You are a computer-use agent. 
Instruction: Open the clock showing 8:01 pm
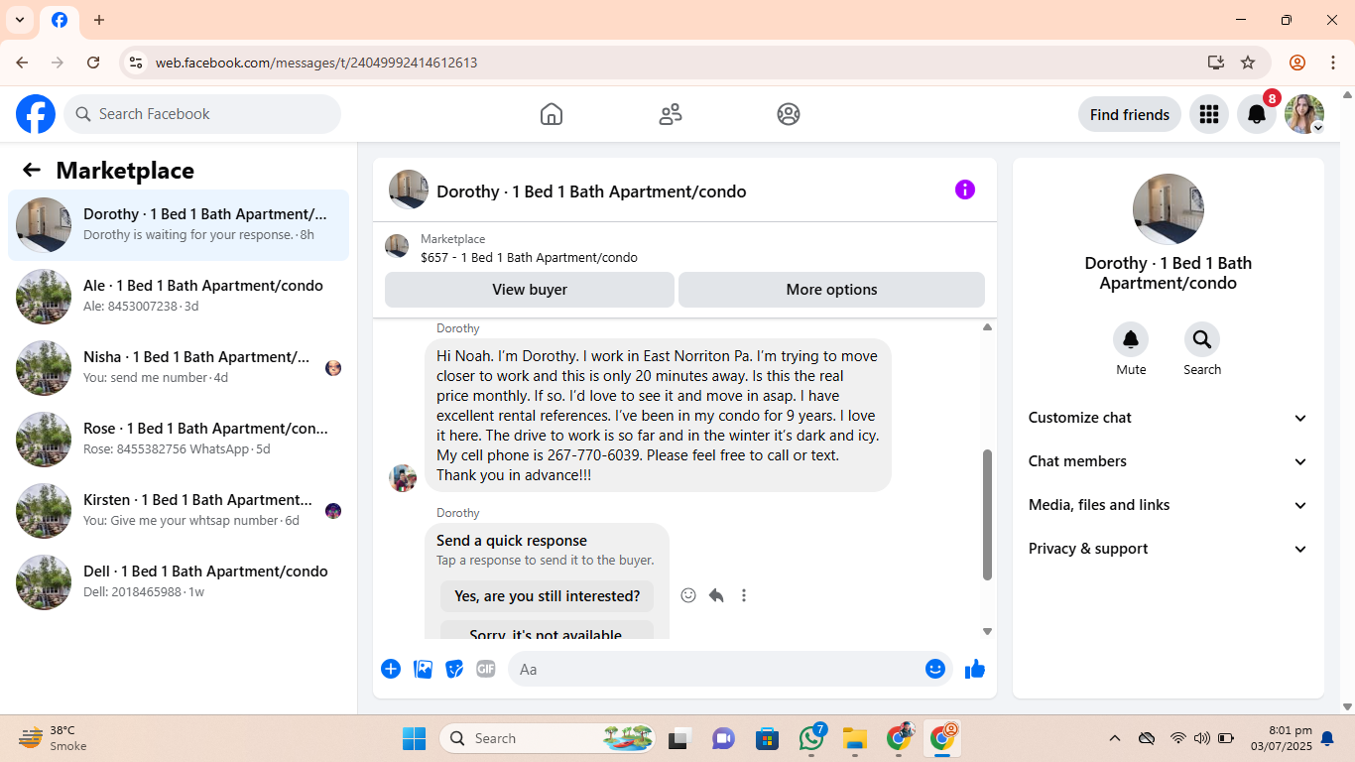click(1282, 738)
